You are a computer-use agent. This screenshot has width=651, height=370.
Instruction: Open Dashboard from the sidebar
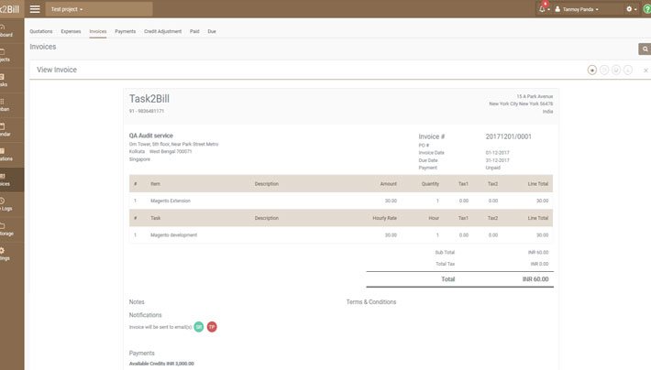pyautogui.click(x=6, y=31)
